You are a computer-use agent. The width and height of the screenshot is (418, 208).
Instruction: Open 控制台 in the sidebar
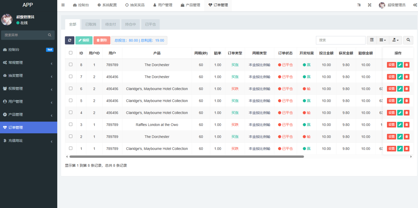click(28, 50)
